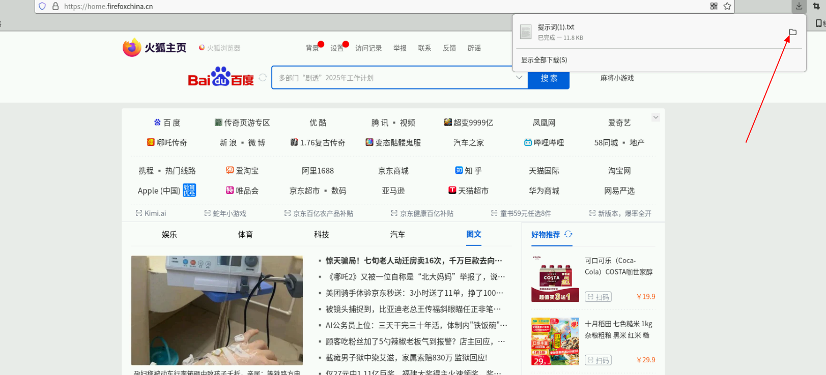Open the 华为商城 link
826x375 pixels.
coord(544,191)
